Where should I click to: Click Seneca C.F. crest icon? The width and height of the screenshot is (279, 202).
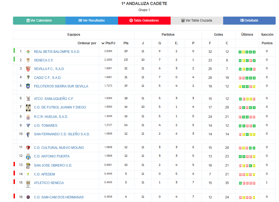[x=28, y=60]
